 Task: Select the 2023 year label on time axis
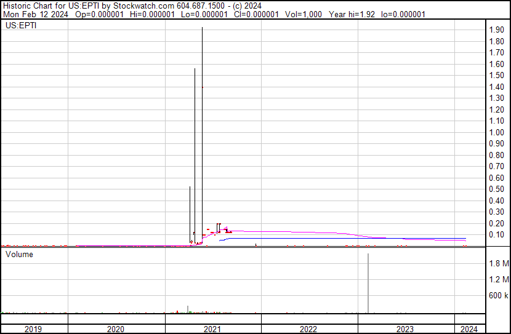click(404, 329)
